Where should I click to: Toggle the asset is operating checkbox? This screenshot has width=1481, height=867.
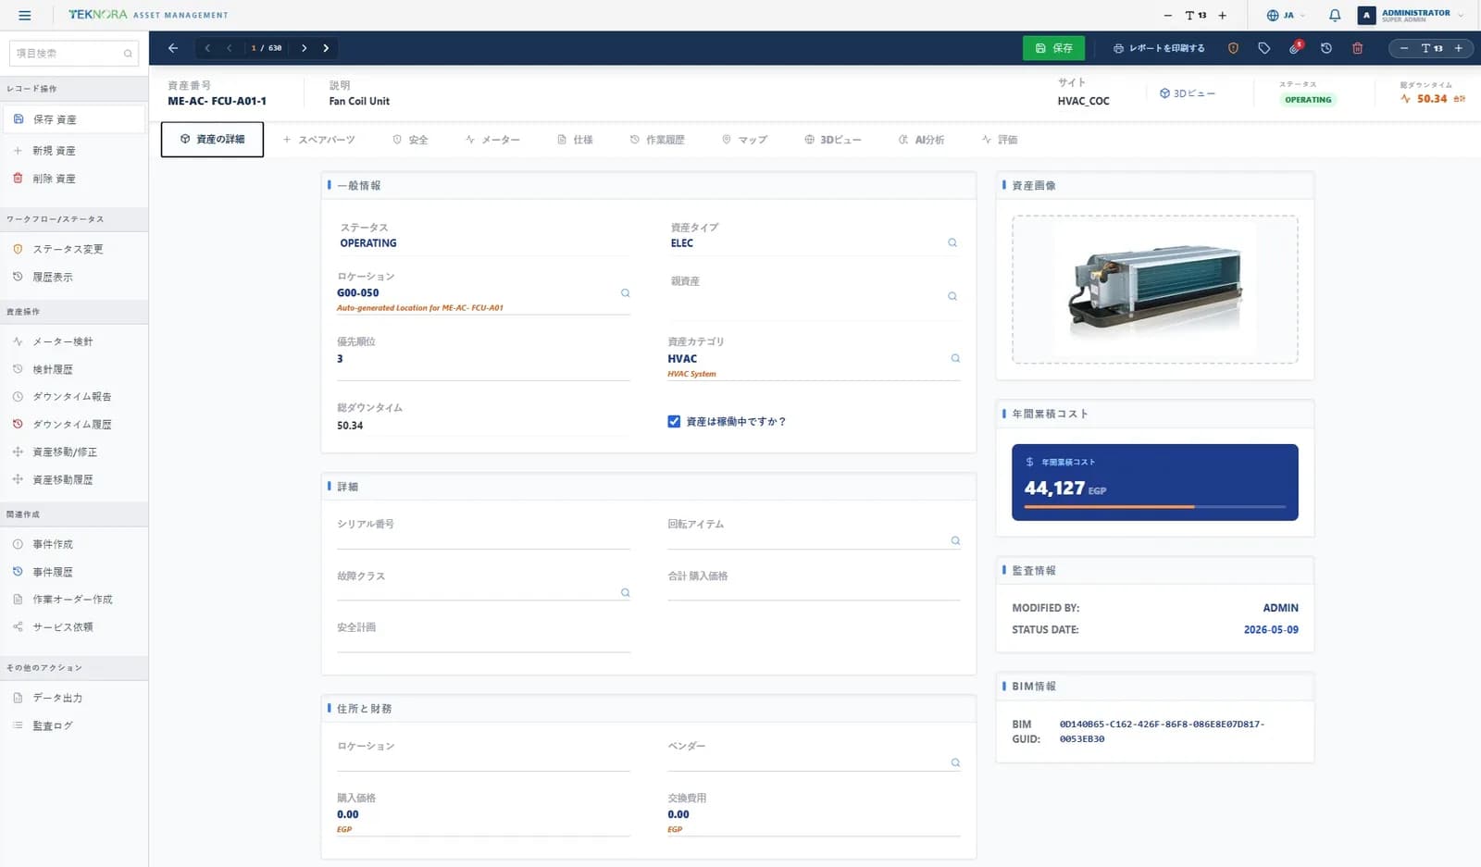click(674, 421)
